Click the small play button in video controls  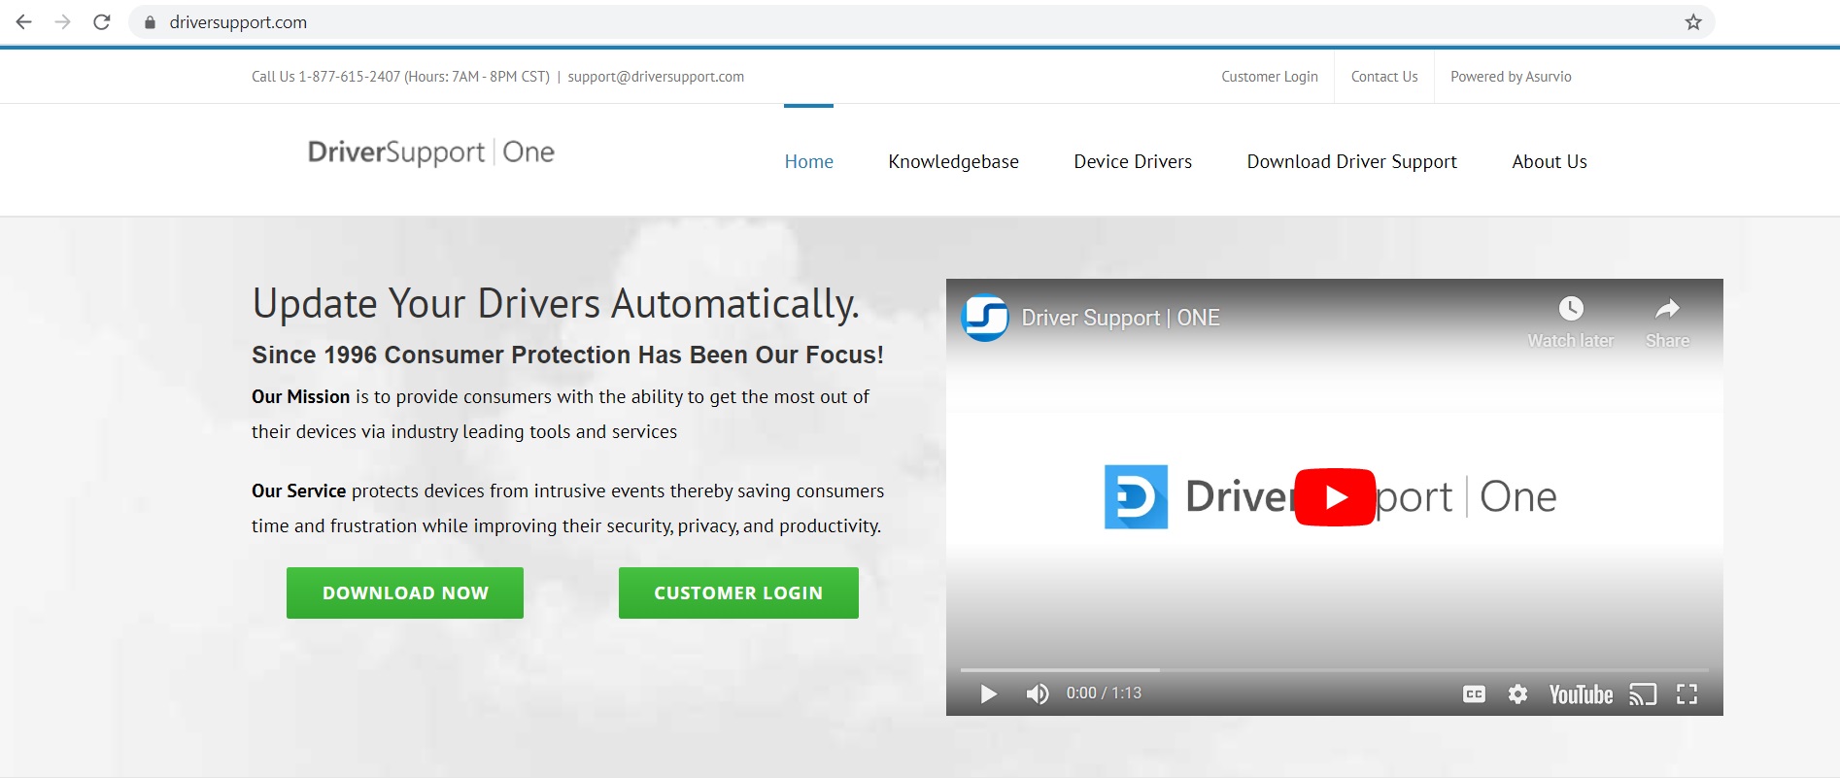pos(989,693)
